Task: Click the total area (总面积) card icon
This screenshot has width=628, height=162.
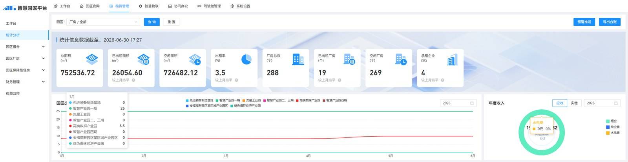Action: point(92,59)
